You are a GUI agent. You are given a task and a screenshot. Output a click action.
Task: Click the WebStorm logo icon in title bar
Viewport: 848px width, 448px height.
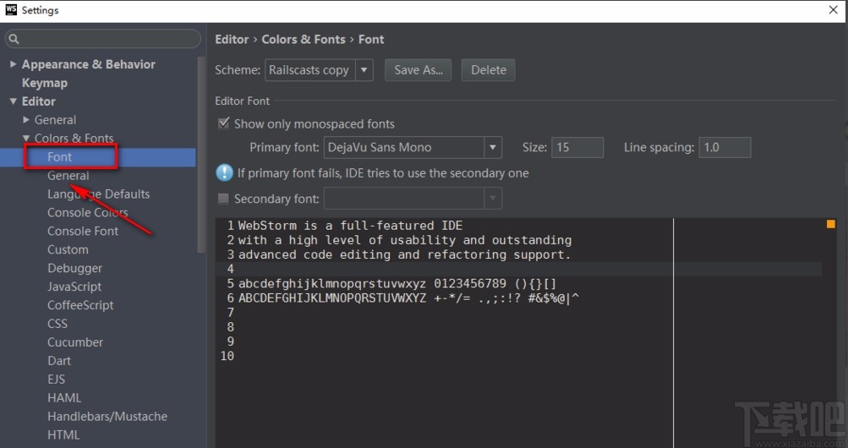pyautogui.click(x=10, y=10)
